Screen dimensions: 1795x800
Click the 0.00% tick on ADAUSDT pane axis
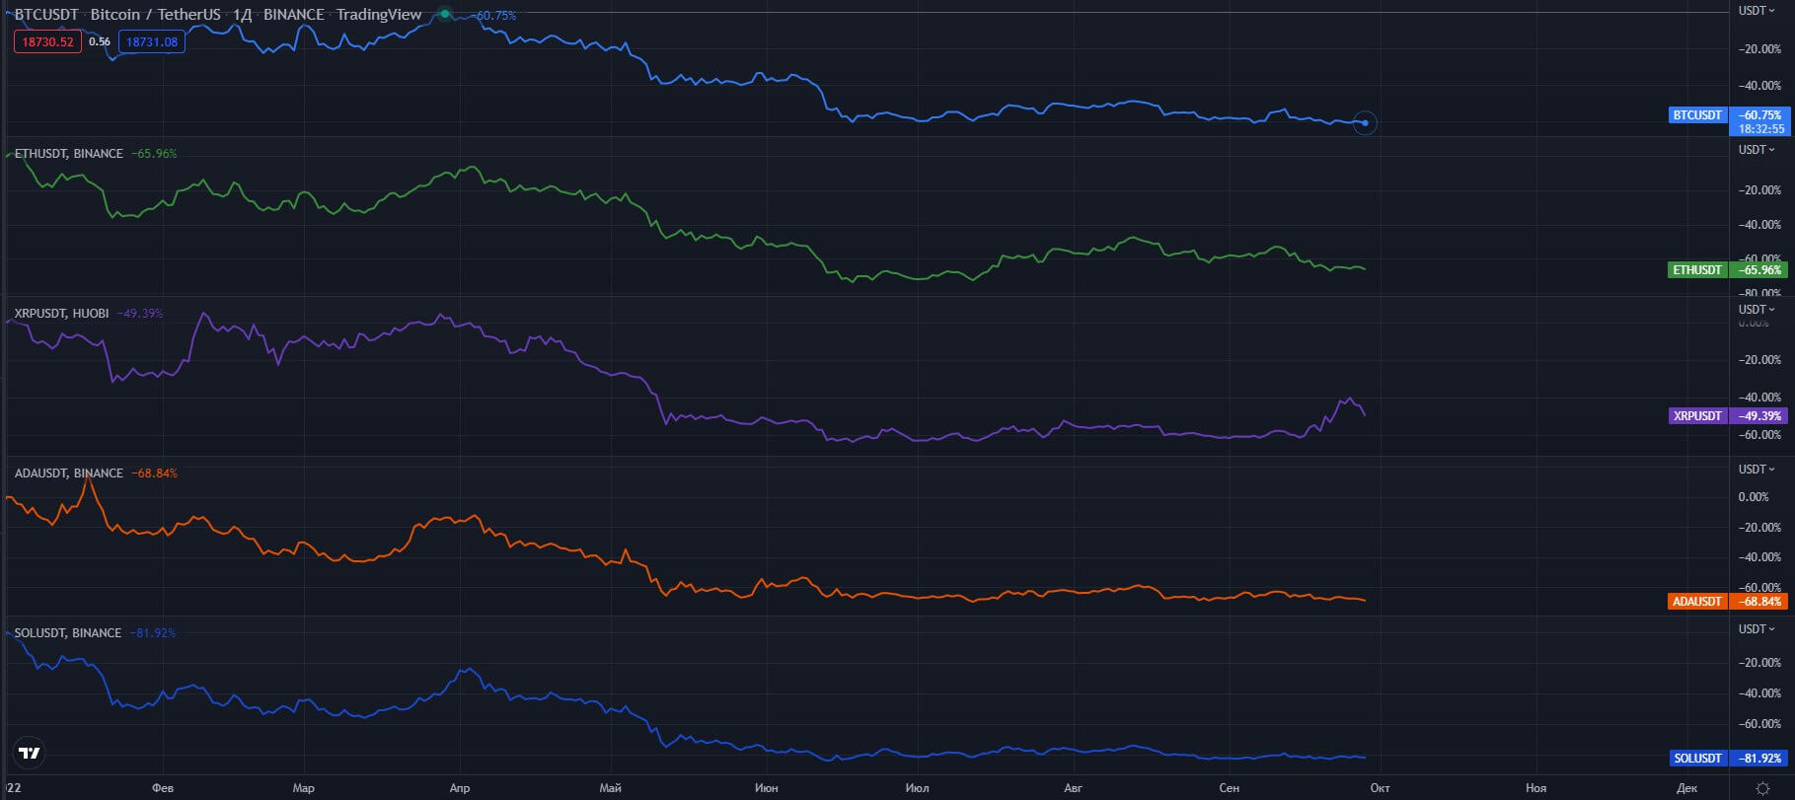(x=1754, y=497)
